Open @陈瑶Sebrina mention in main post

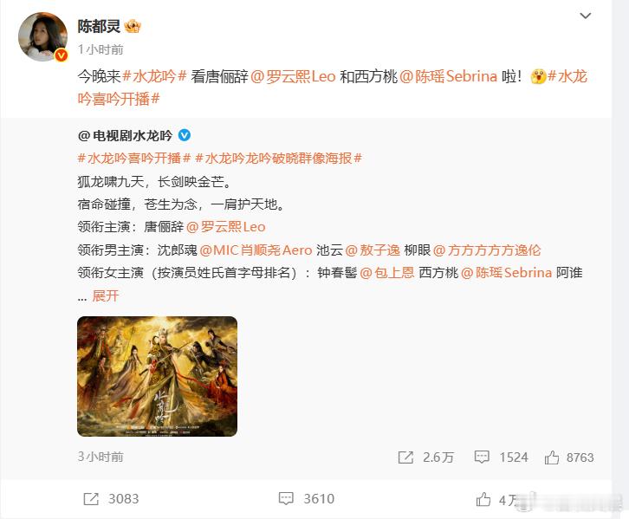pyautogui.click(x=449, y=76)
